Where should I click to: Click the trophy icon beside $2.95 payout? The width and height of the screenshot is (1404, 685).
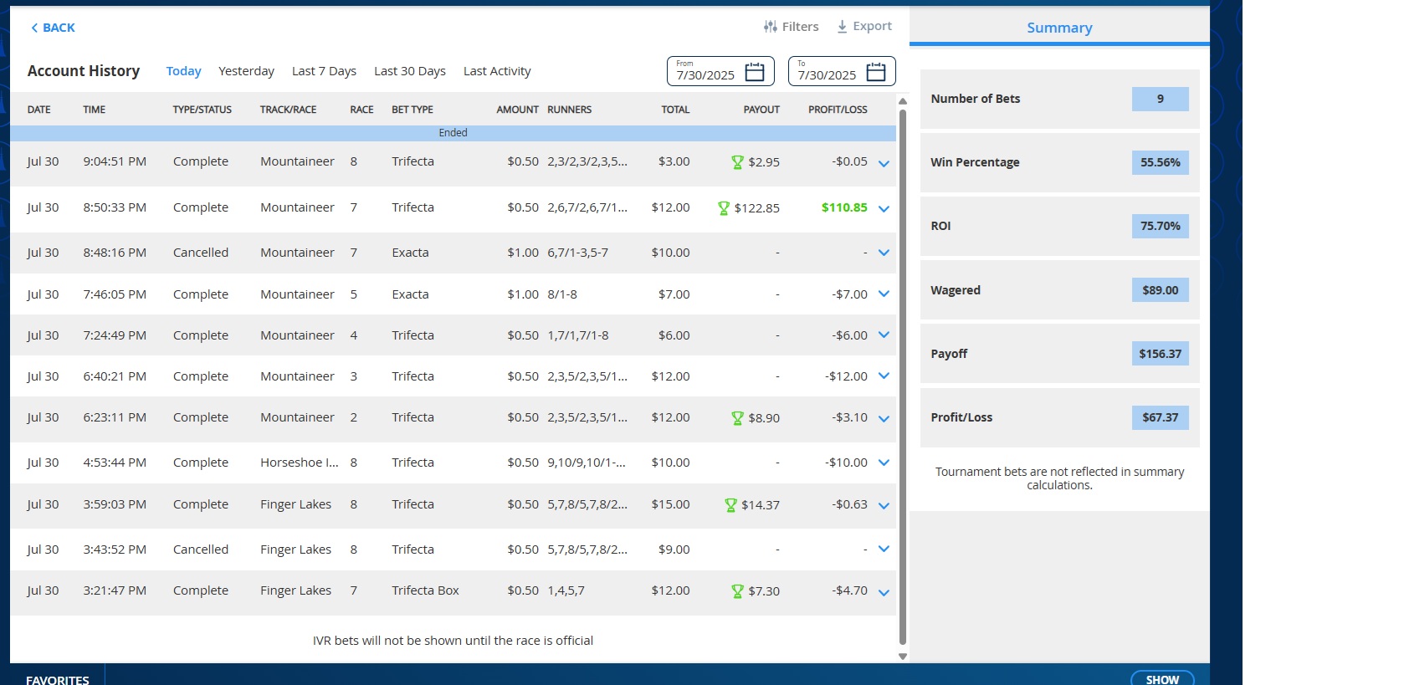737,162
